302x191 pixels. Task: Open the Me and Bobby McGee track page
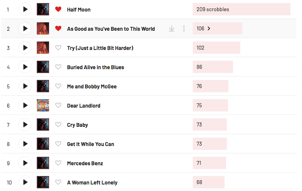pyautogui.click(x=92, y=86)
